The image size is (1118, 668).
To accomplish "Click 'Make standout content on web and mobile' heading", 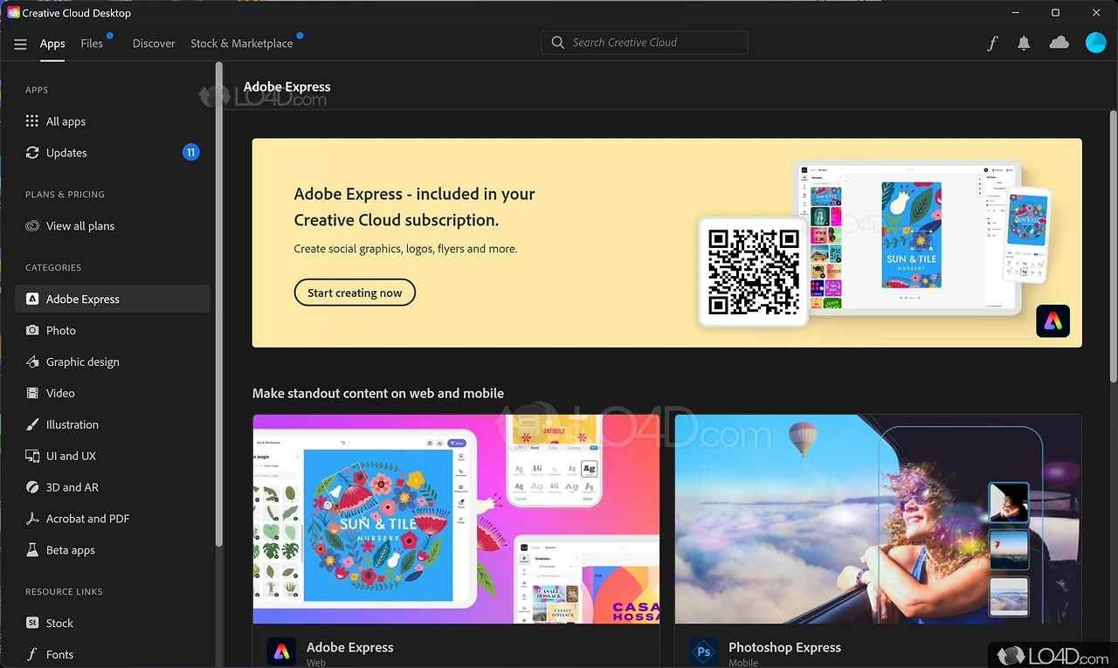I will 378,394.
